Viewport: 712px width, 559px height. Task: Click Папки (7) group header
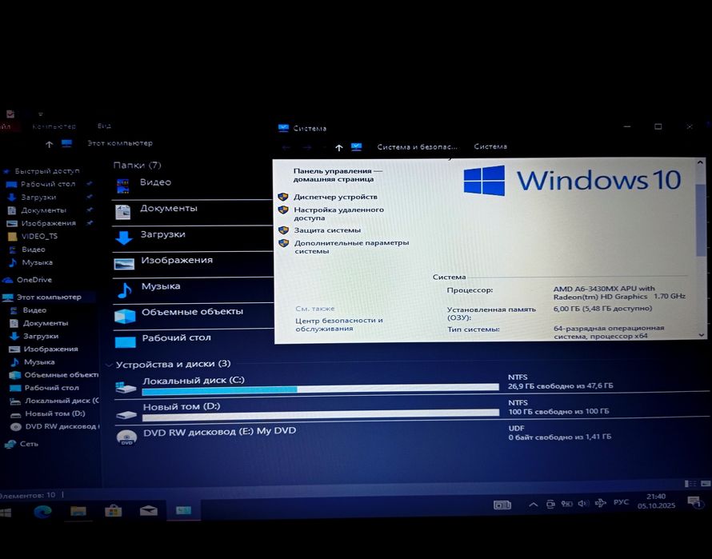[137, 165]
